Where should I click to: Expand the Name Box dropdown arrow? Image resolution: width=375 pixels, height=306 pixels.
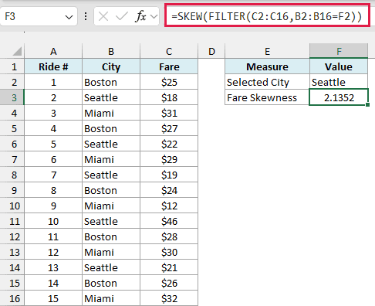coord(69,17)
